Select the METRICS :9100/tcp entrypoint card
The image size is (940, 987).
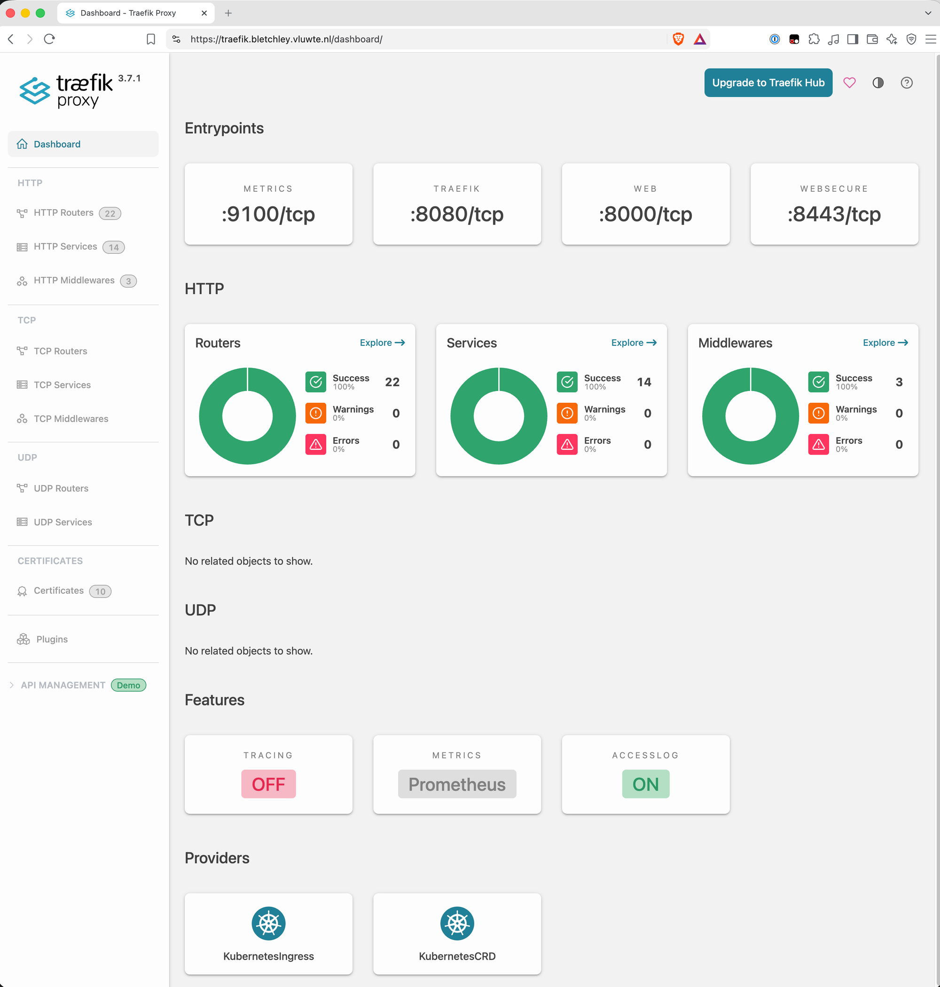[268, 204]
